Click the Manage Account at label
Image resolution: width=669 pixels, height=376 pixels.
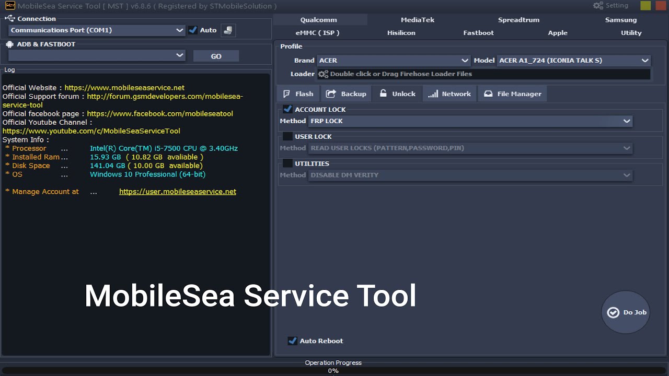tap(45, 192)
